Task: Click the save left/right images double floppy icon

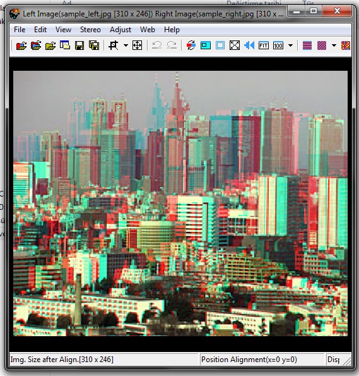Action: click(x=94, y=45)
